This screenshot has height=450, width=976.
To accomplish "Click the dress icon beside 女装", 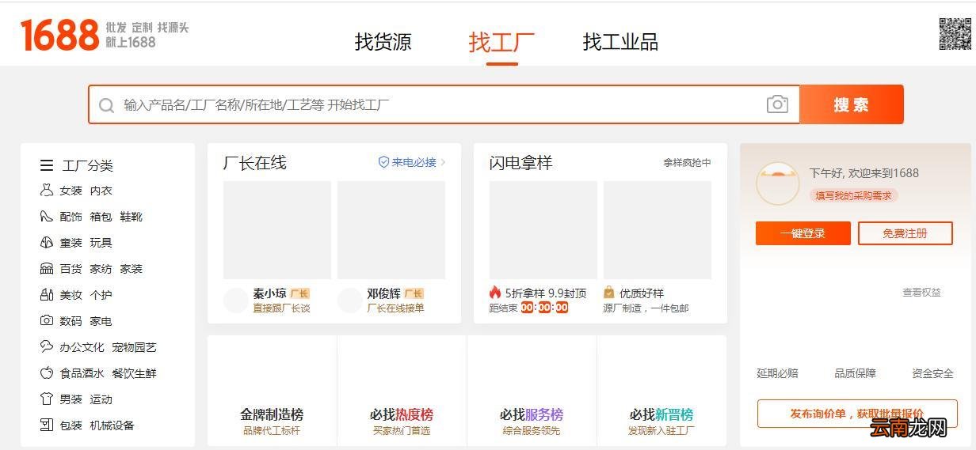I will pyautogui.click(x=47, y=191).
